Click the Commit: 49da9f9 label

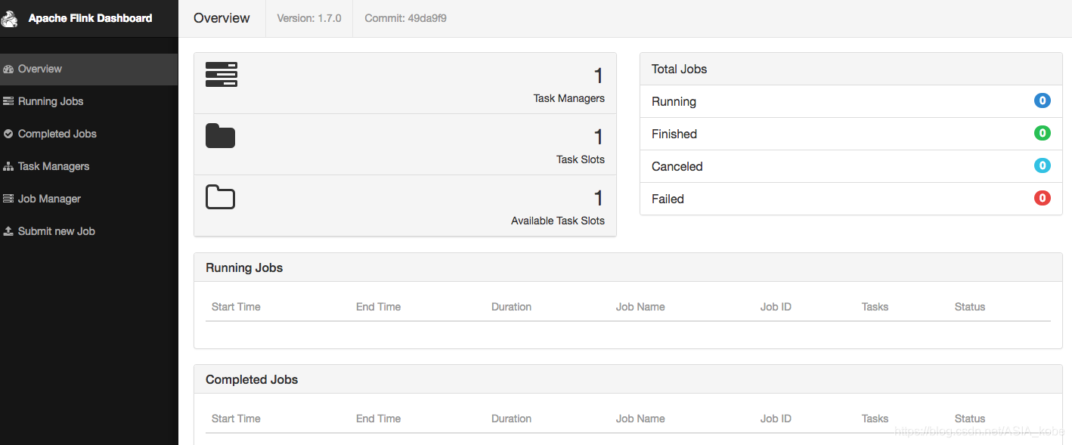pos(405,18)
